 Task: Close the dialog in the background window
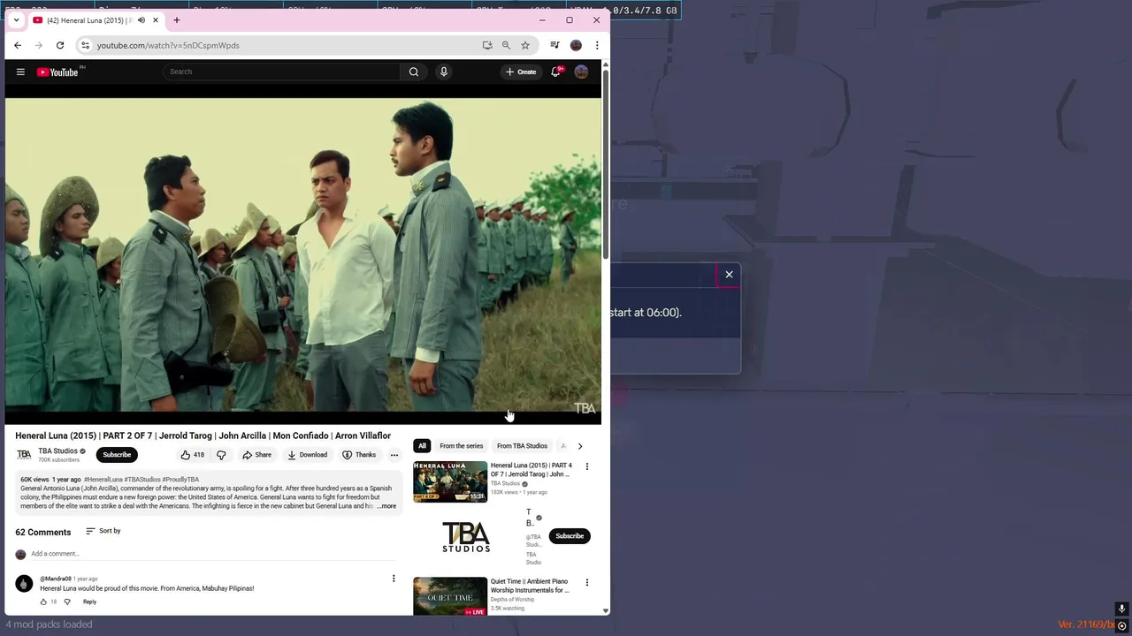coord(730,275)
